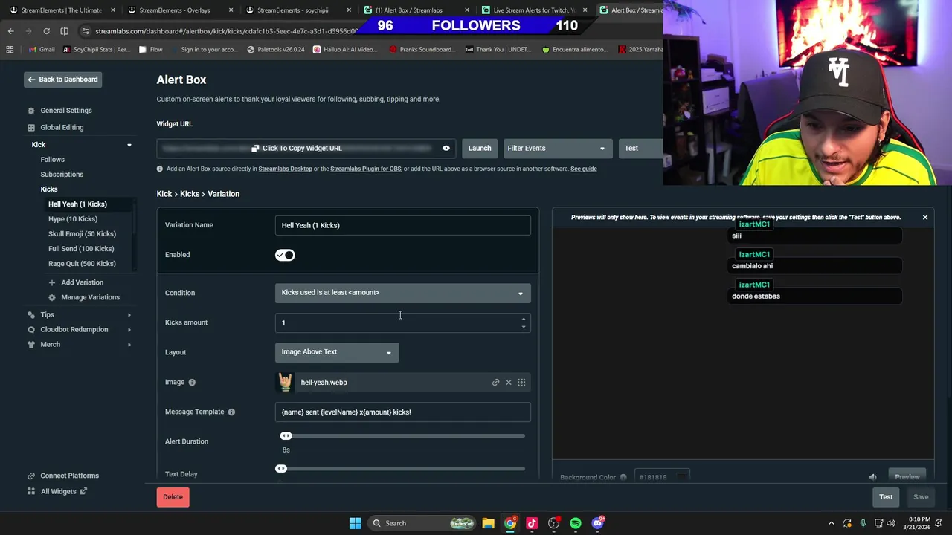This screenshot has height=535, width=952.
Task: Select Full Send (100 Kicks) variation
Action: pos(81,249)
